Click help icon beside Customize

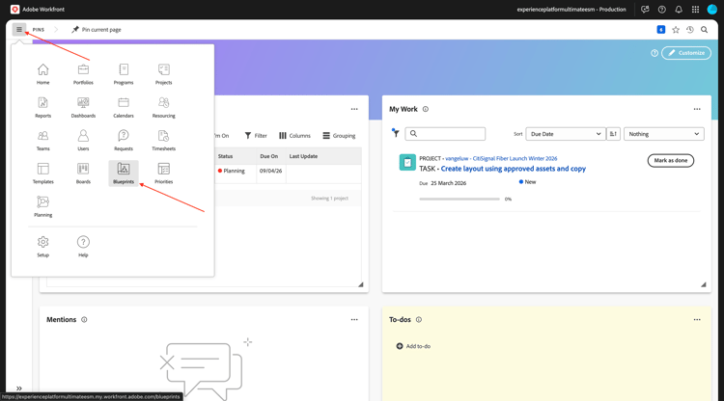(x=654, y=53)
